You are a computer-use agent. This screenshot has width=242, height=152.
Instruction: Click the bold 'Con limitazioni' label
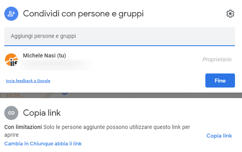tap(23, 127)
